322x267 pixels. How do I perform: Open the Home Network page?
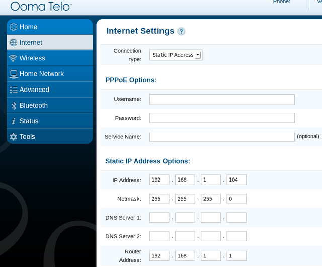[49, 74]
